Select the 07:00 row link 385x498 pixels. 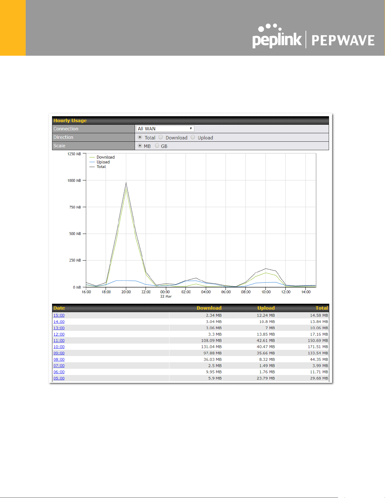(59, 366)
